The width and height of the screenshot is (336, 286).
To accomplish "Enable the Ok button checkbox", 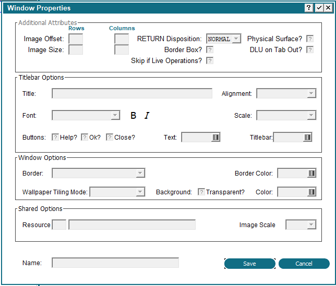I will point(85,137).
